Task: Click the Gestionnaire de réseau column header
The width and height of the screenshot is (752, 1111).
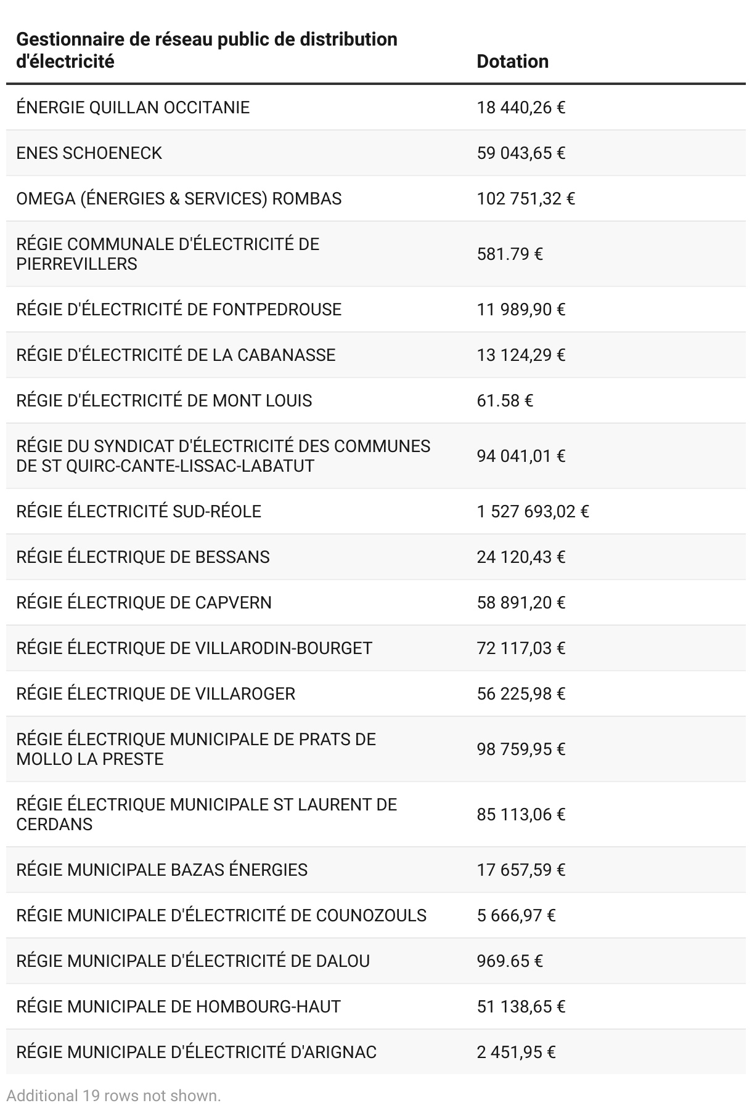Action: (206, 50)
